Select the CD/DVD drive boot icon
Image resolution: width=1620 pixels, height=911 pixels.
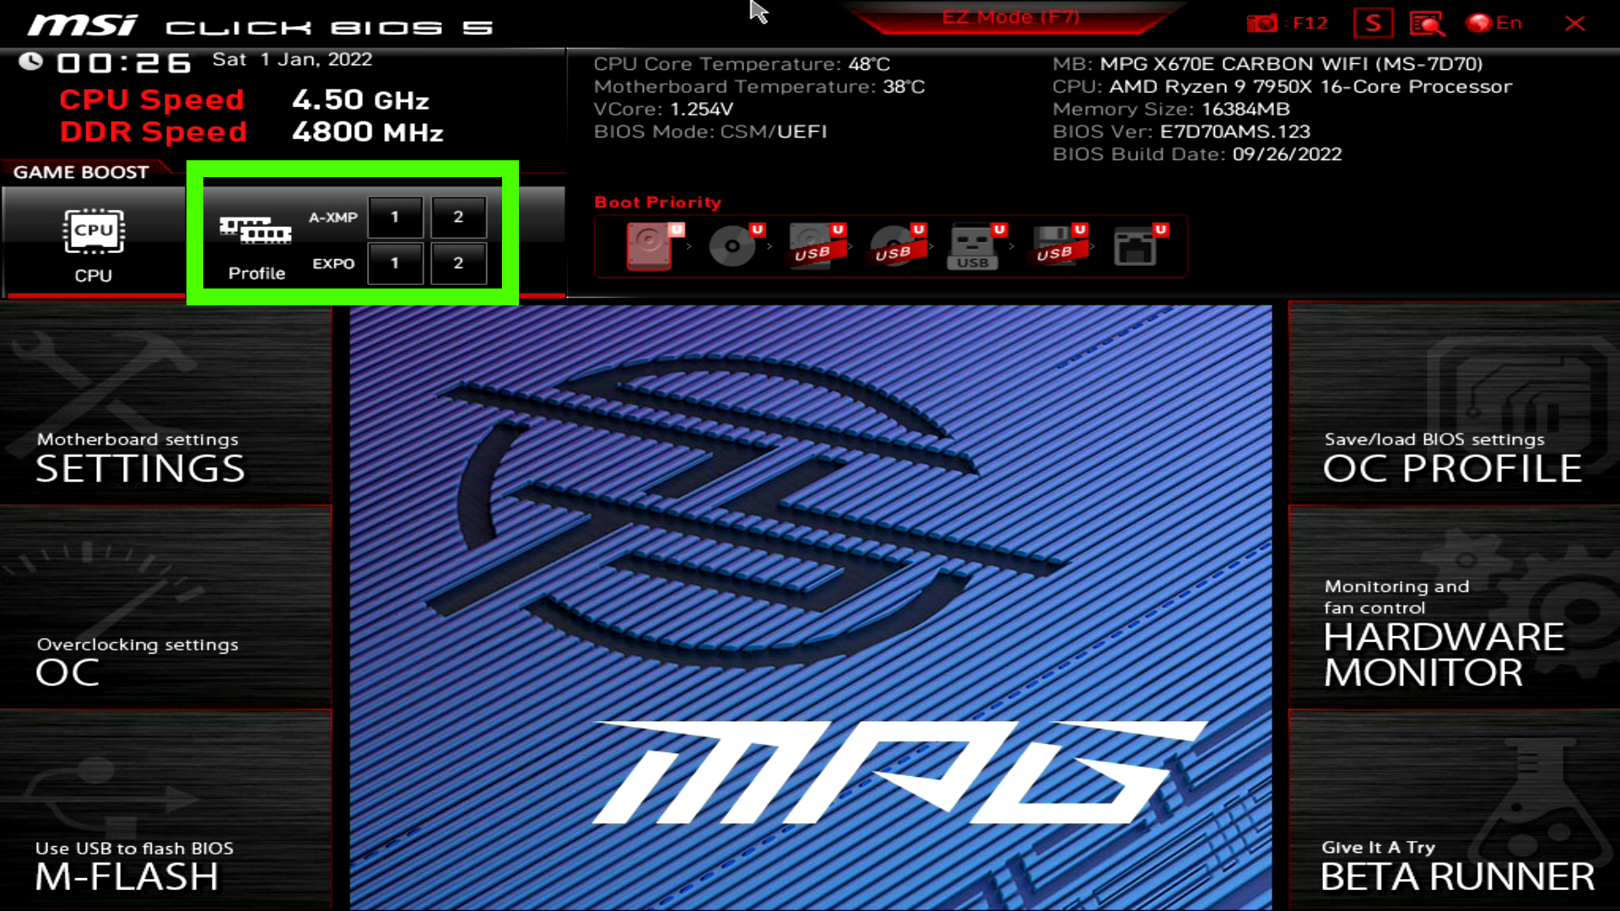(x=732, y=245)
